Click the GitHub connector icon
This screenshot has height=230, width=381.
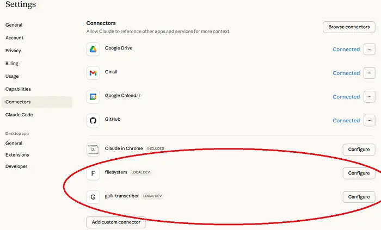(x=93, y=120)
